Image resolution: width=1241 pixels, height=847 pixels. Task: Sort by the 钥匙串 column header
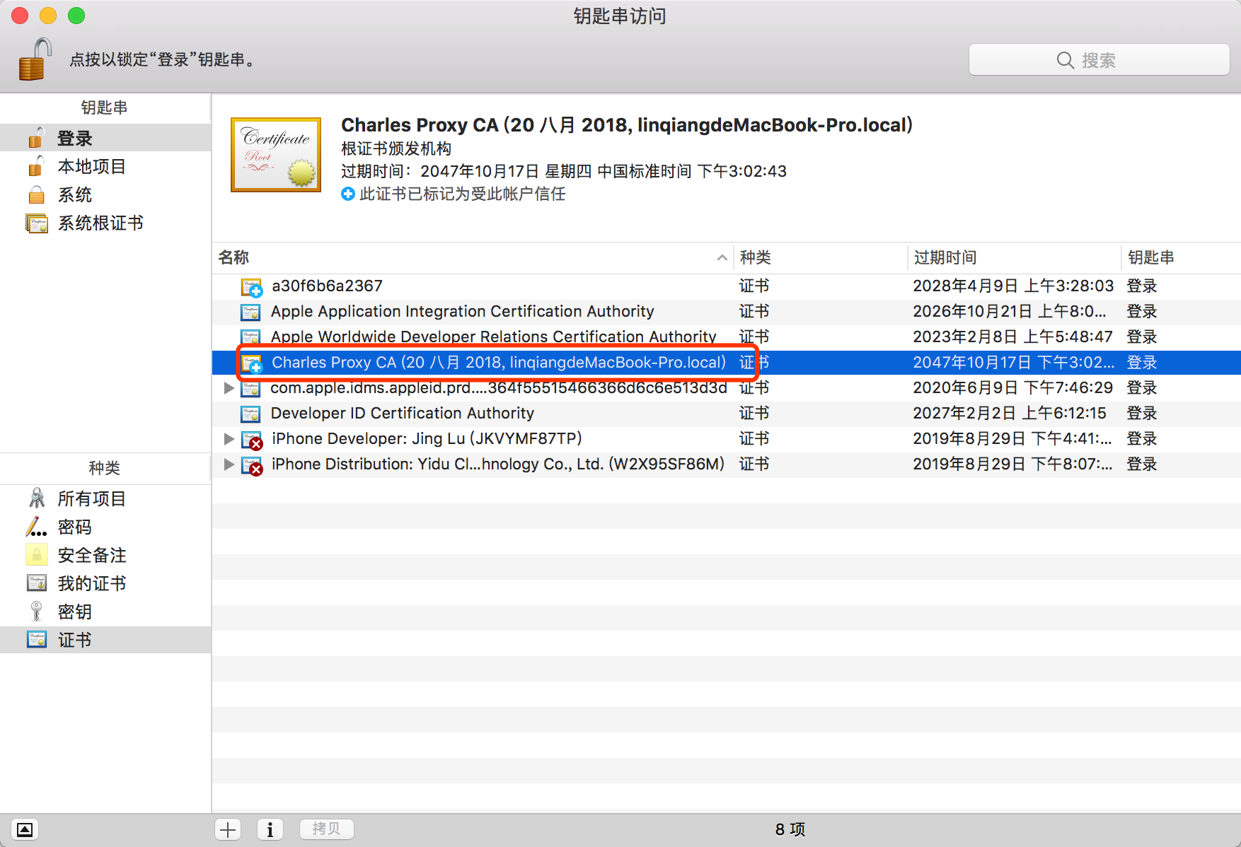click(x=1181, y=258)
